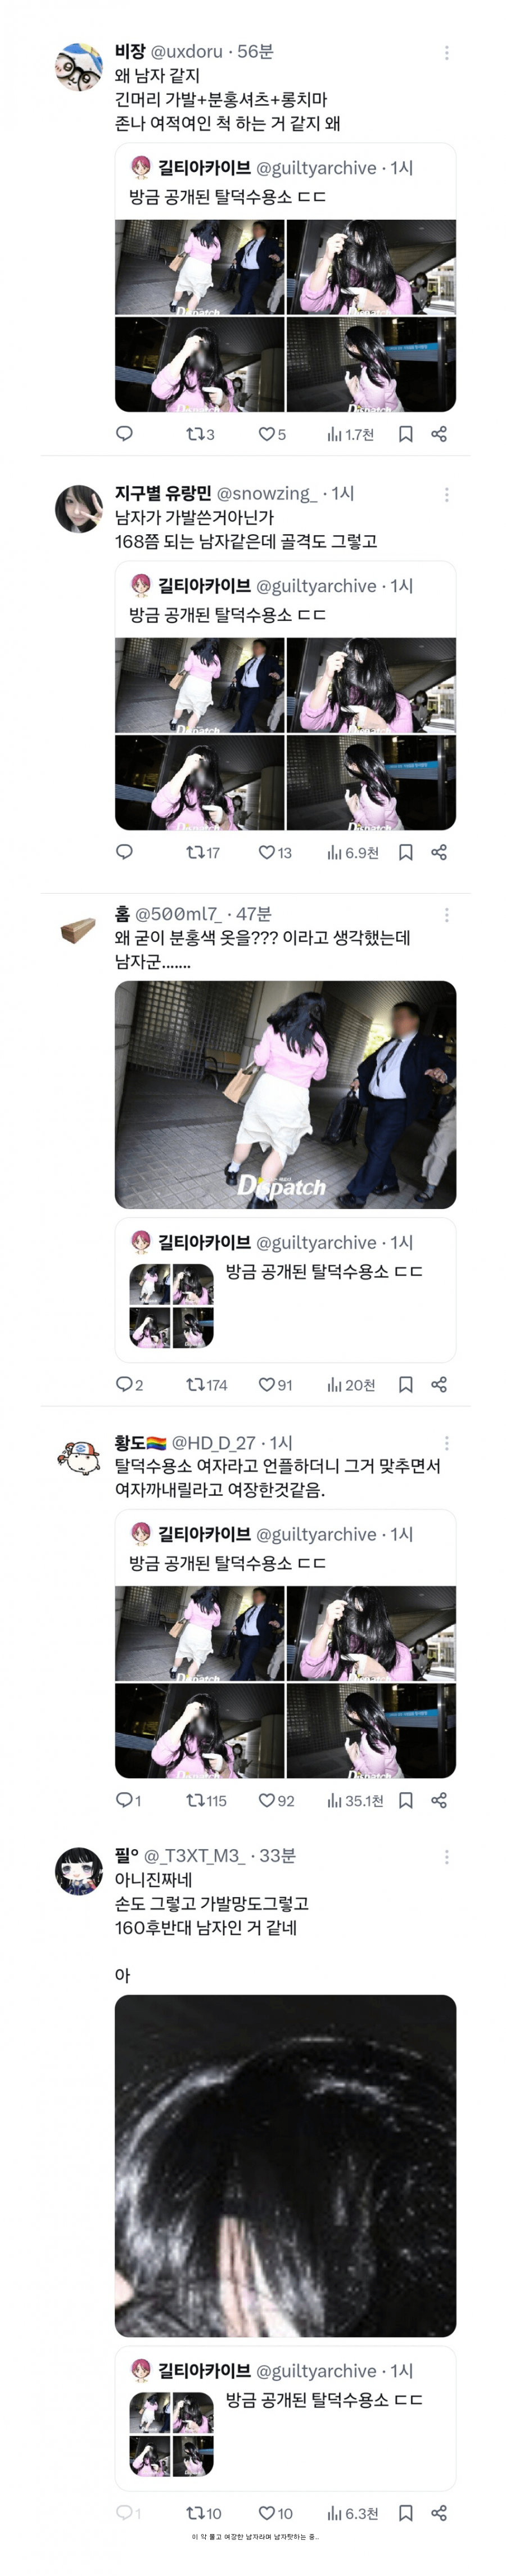This screenshot has width=506, height=2576.
Task: Open @uxdoru profile handle
Action: point(187,52)
